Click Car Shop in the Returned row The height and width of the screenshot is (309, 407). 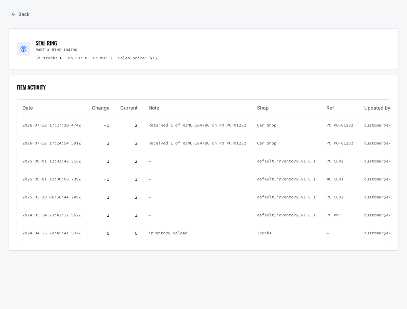267,125
